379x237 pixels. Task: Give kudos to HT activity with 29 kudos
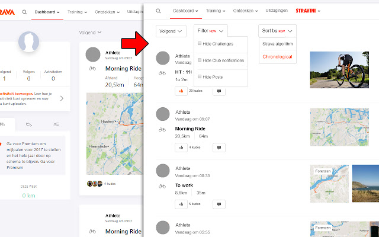[x=181, y=91]
